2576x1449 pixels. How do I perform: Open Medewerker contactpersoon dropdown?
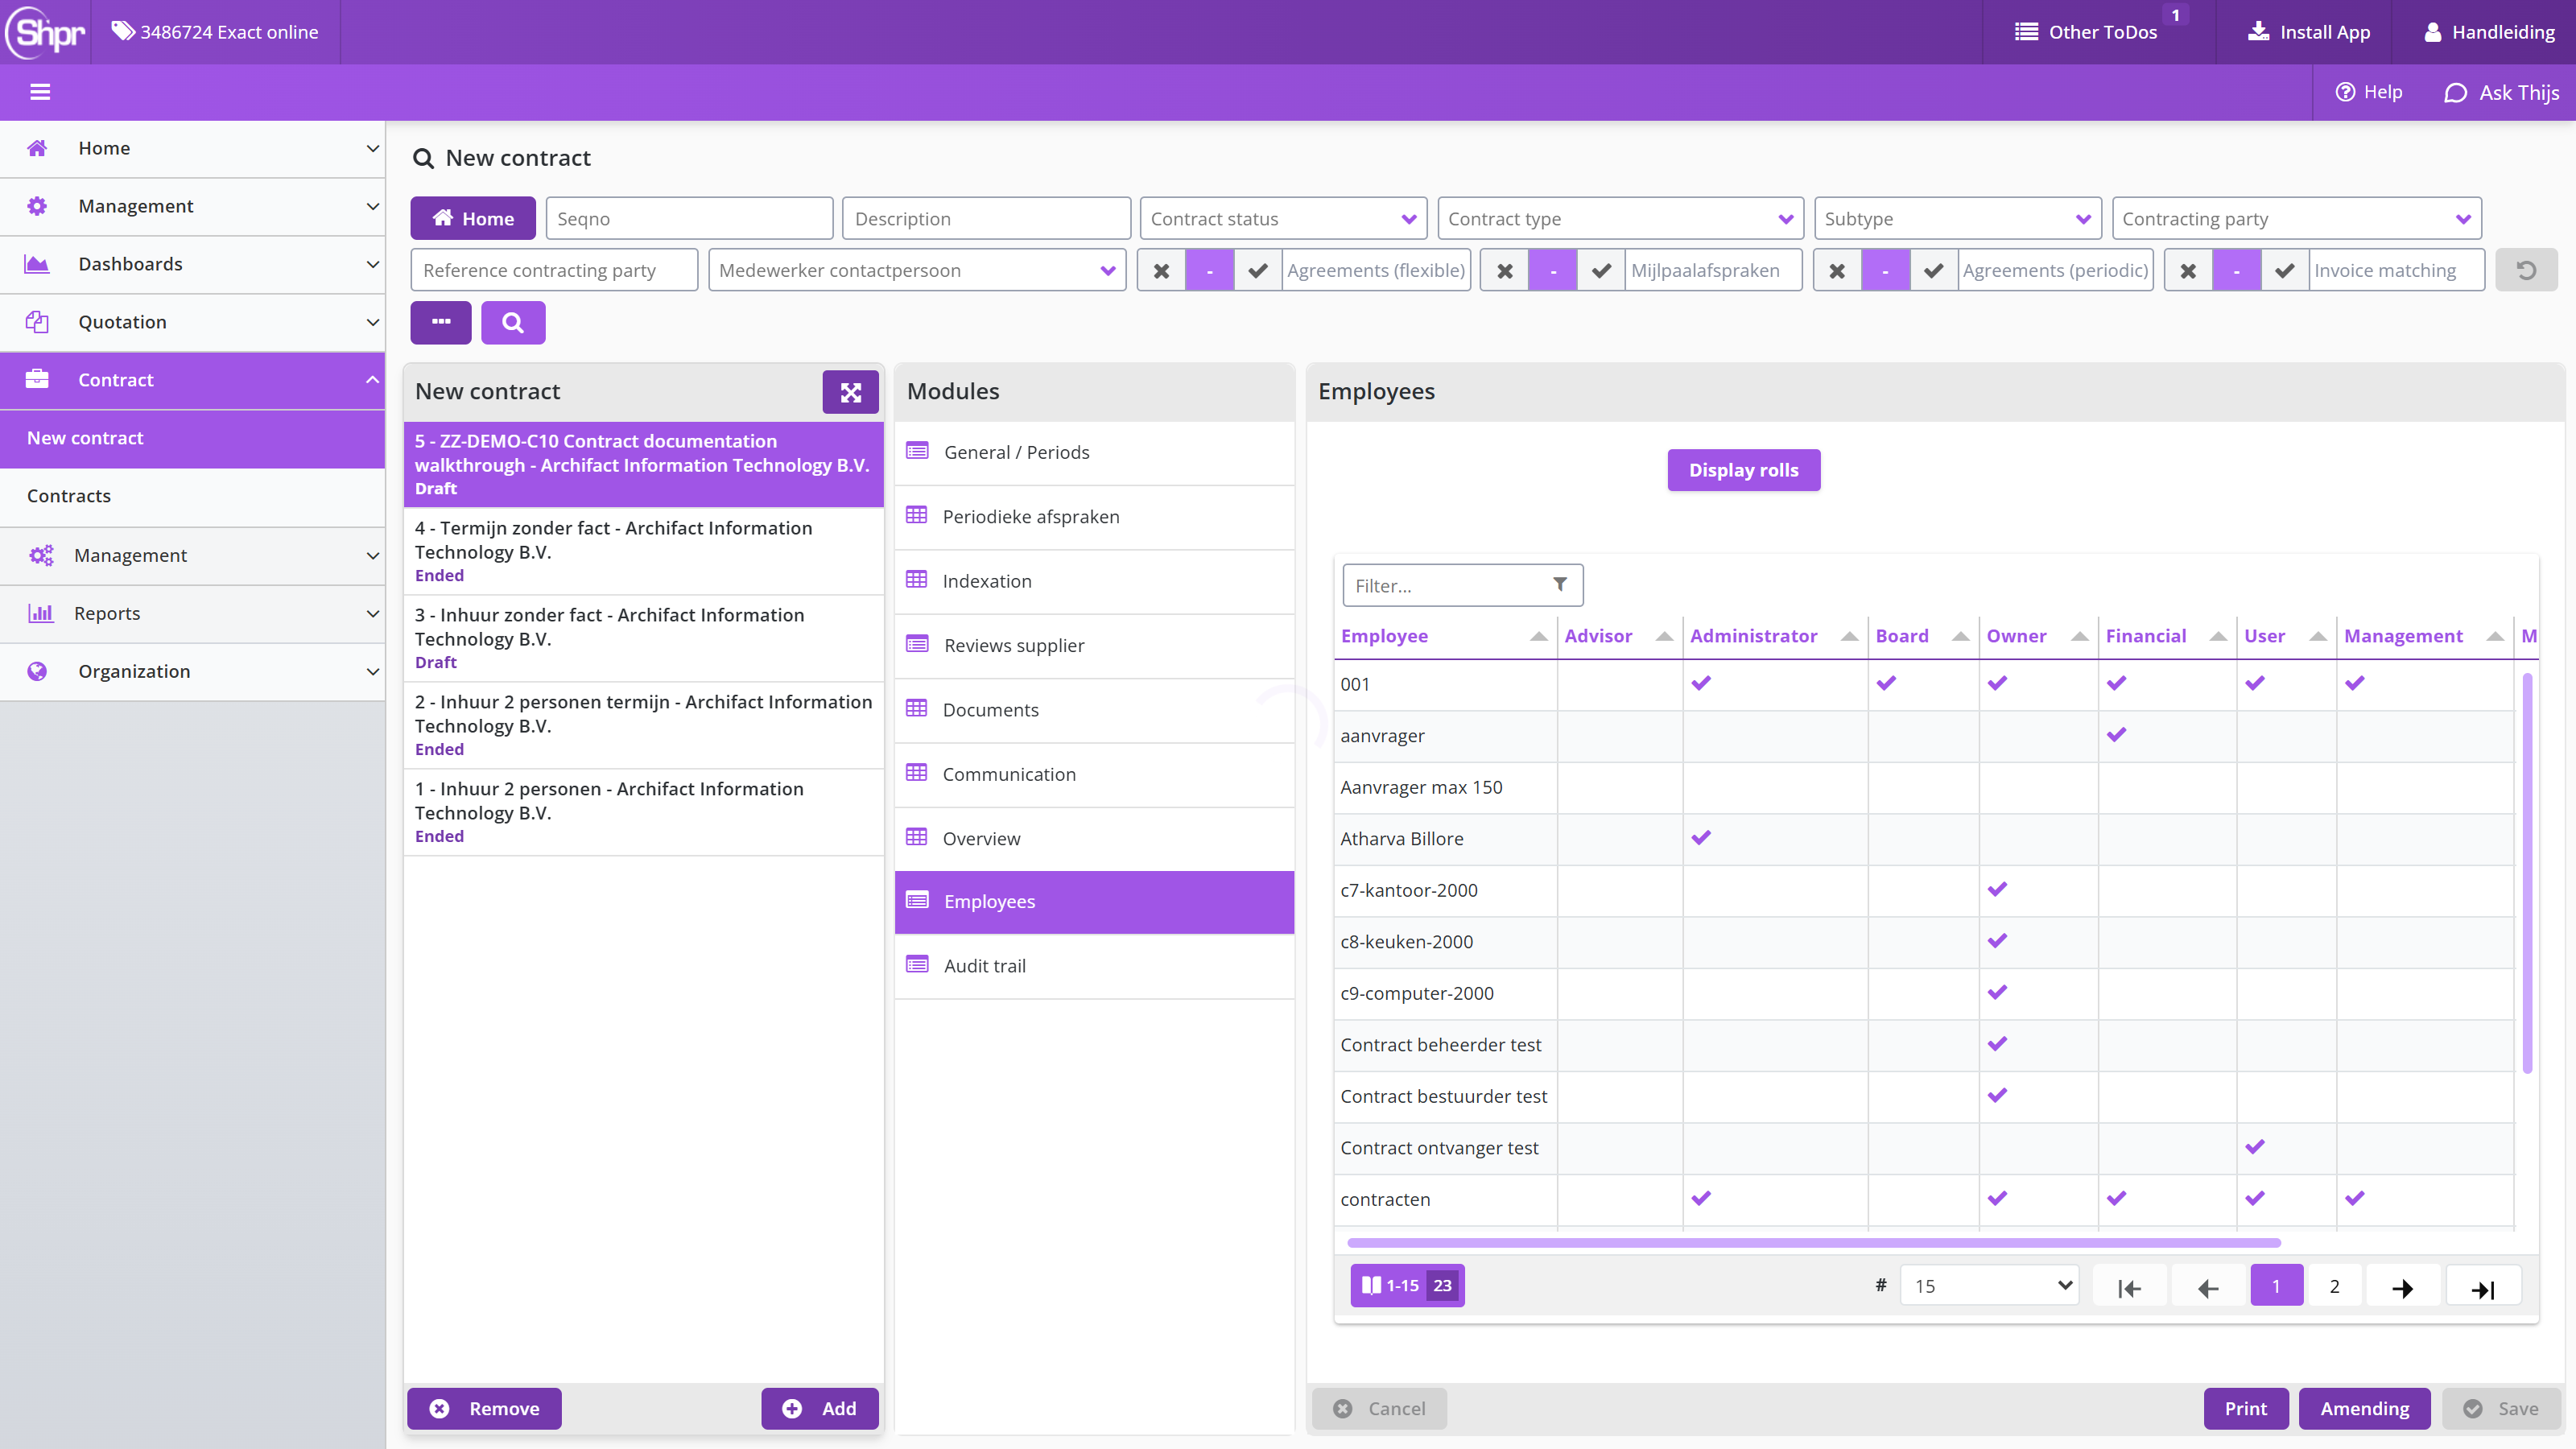916,270
